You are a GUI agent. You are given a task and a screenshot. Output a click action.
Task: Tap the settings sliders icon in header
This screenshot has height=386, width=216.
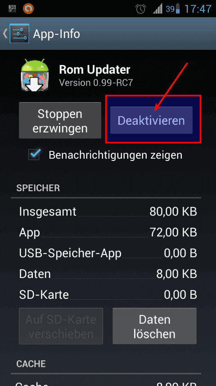click(19, 33)
